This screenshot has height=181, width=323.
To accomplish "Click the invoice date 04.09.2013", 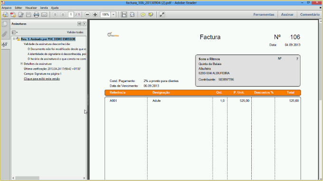I will coord(293,45).
